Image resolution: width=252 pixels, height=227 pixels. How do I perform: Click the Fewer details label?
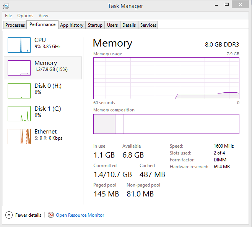(x=28, y=215)
